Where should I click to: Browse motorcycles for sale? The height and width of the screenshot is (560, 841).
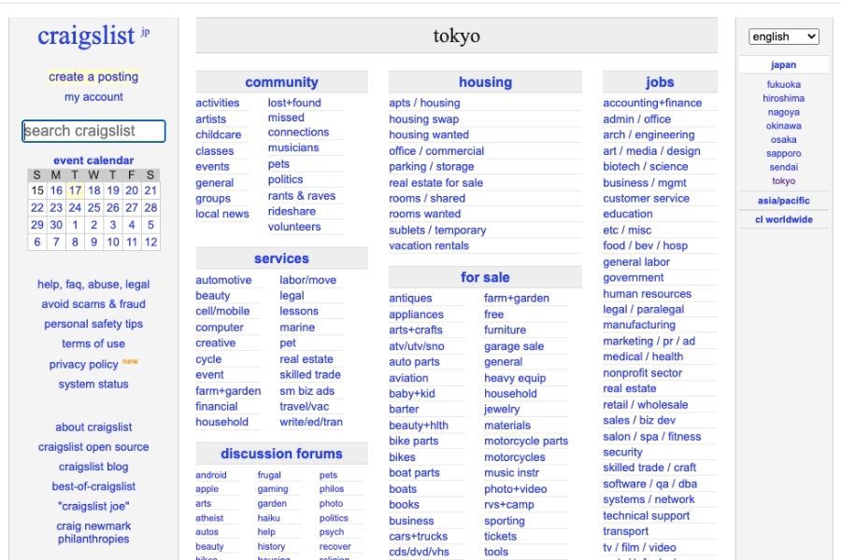[x=515, y=457]
